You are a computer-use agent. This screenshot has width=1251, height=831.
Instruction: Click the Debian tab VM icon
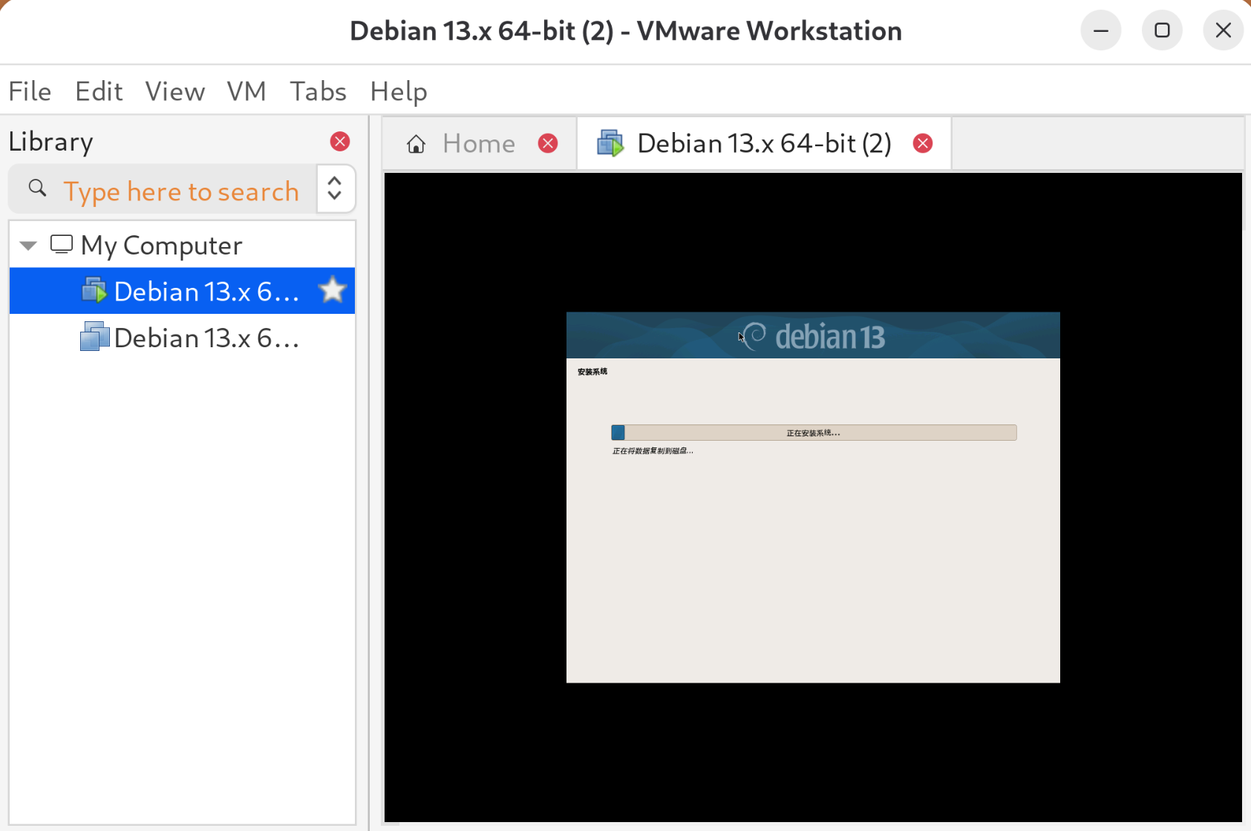click(611, 143)
